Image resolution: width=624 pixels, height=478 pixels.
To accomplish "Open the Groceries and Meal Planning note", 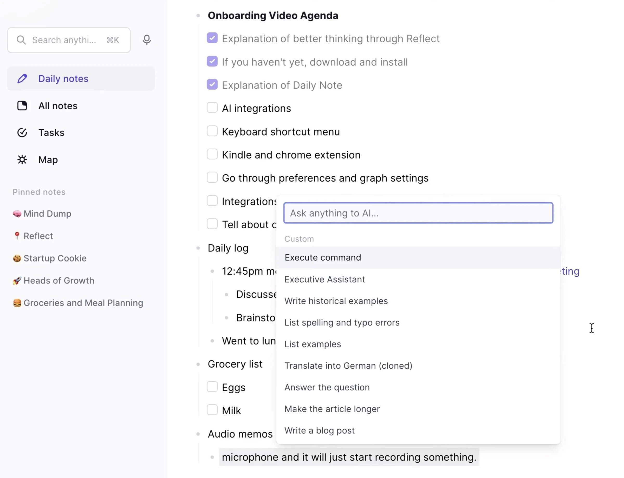I will pyautogui.click(x=83, y=303).
